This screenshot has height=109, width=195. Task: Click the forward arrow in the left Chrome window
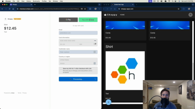(6, 9)
